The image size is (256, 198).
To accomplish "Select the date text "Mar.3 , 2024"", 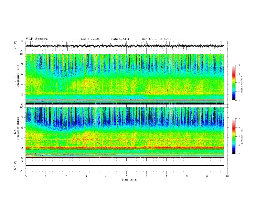I will point(90,39).
